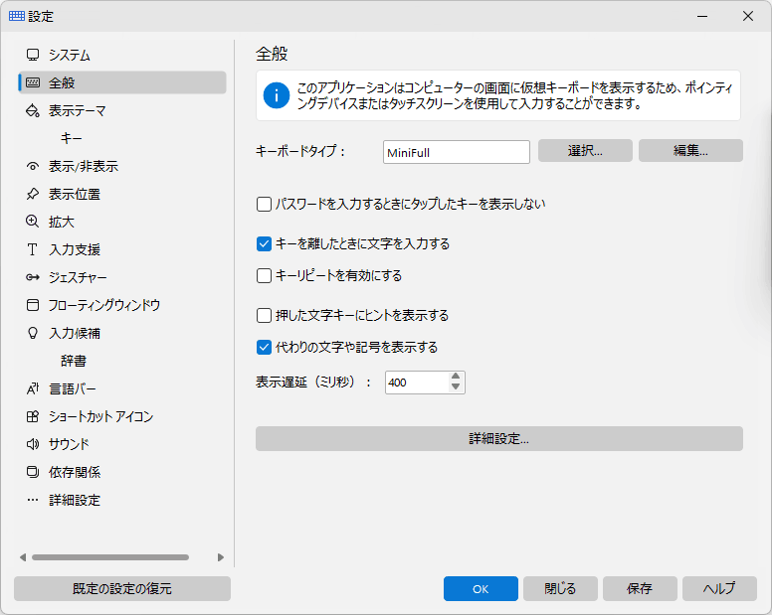The image size is (772, 615).
Task: Click the フローティングウィンドウ window icon
Action: coord(33,305)
